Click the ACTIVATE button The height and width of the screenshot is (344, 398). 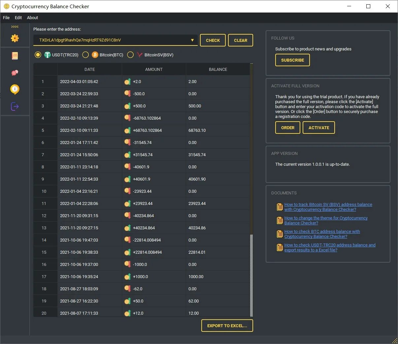319,128
